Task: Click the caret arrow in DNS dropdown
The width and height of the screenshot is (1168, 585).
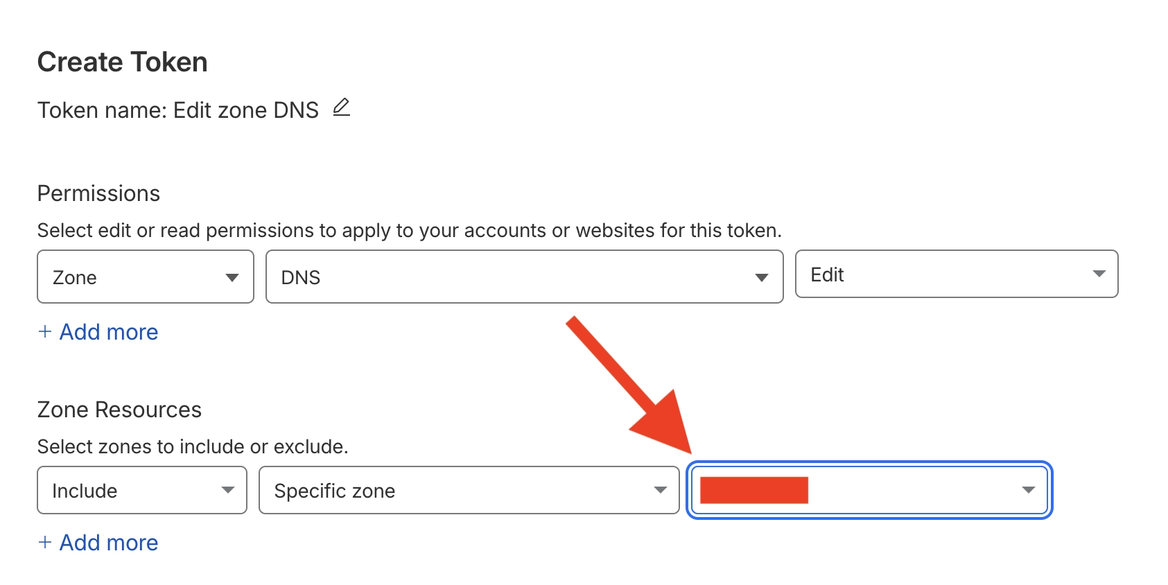Action: (x=761, y=277)
